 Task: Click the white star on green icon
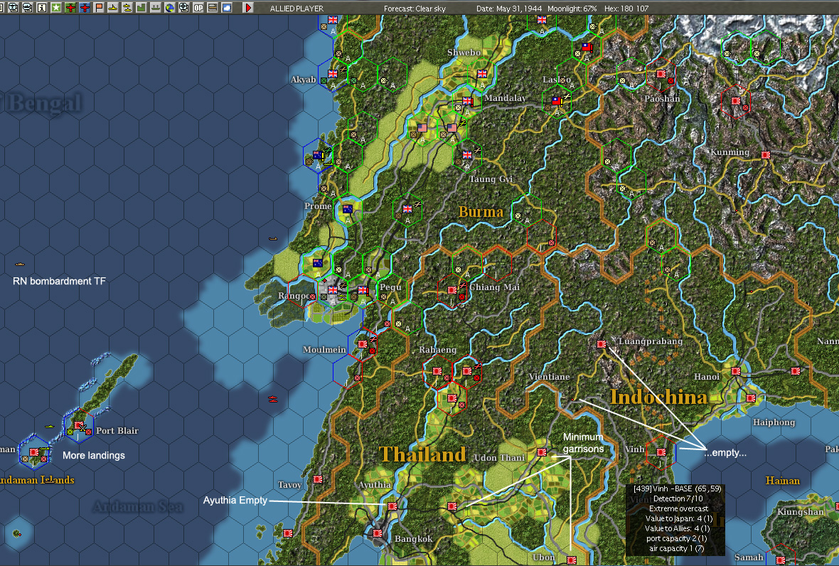point(56,8)
